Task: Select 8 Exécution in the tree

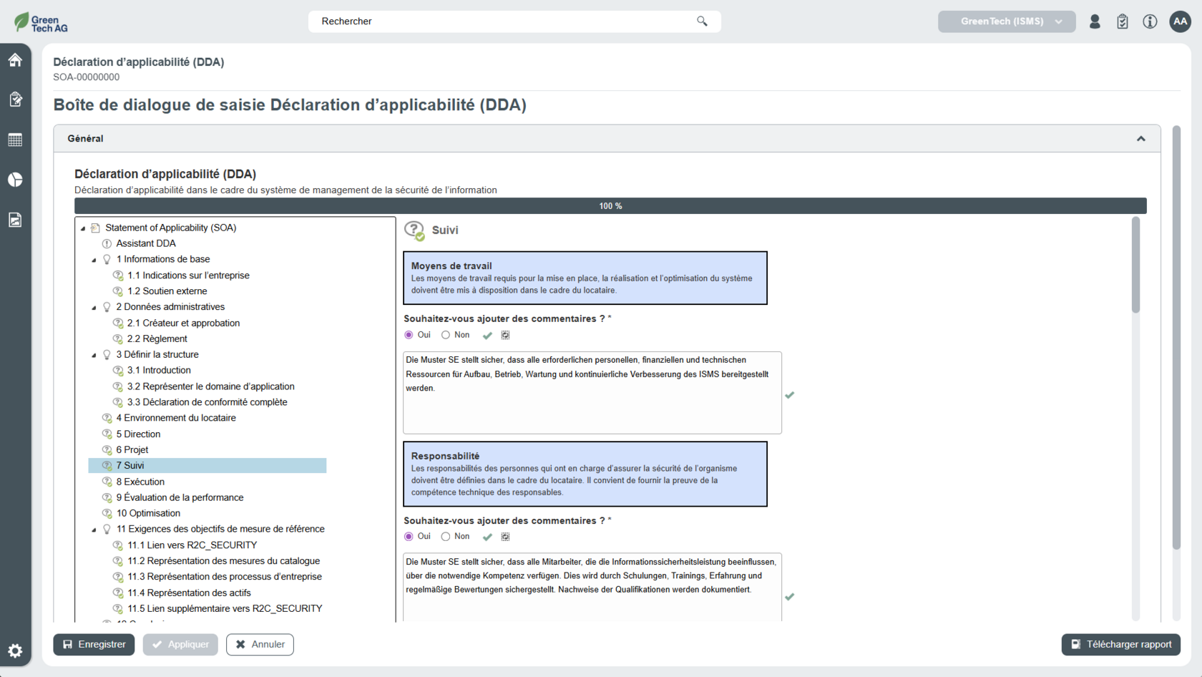Action: 140,482
